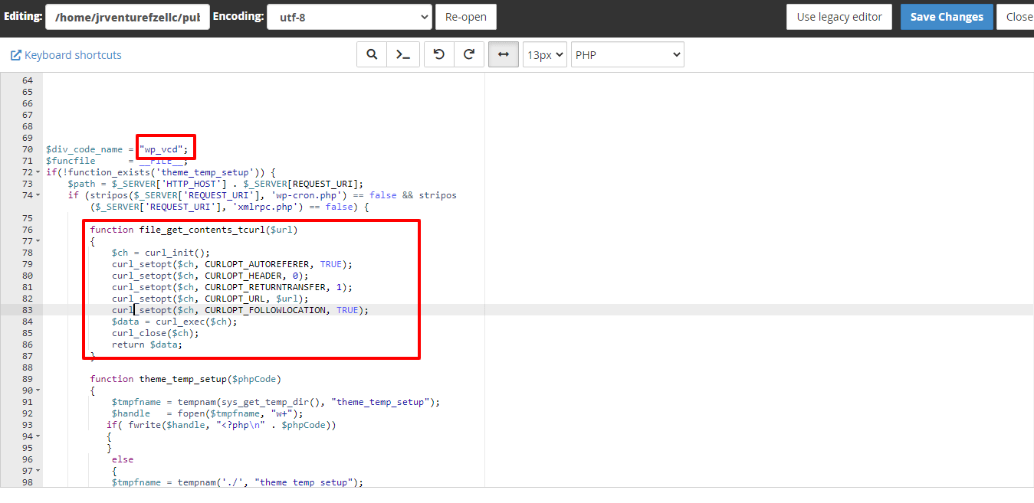Redo the last edit
The width and height of the screenshot is (1034, 503).
(469, 54)
